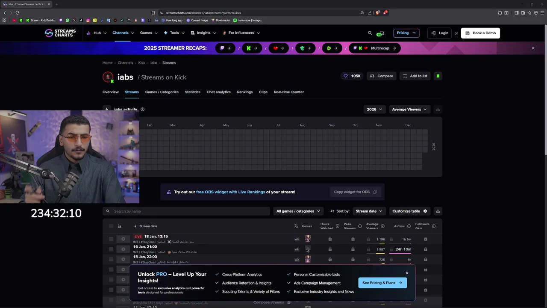Reload the page in the browser
The width and height of the screenshot is (547, 308).
pyautogui.click(x=17, y=13)
